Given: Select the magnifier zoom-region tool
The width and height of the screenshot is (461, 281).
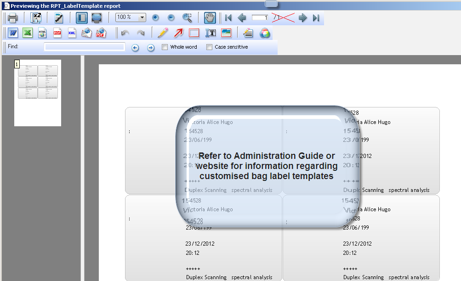Looking at the screenshot, I should pos(187,18).
